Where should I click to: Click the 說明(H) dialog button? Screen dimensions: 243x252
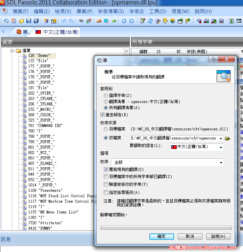pos(218,236)
